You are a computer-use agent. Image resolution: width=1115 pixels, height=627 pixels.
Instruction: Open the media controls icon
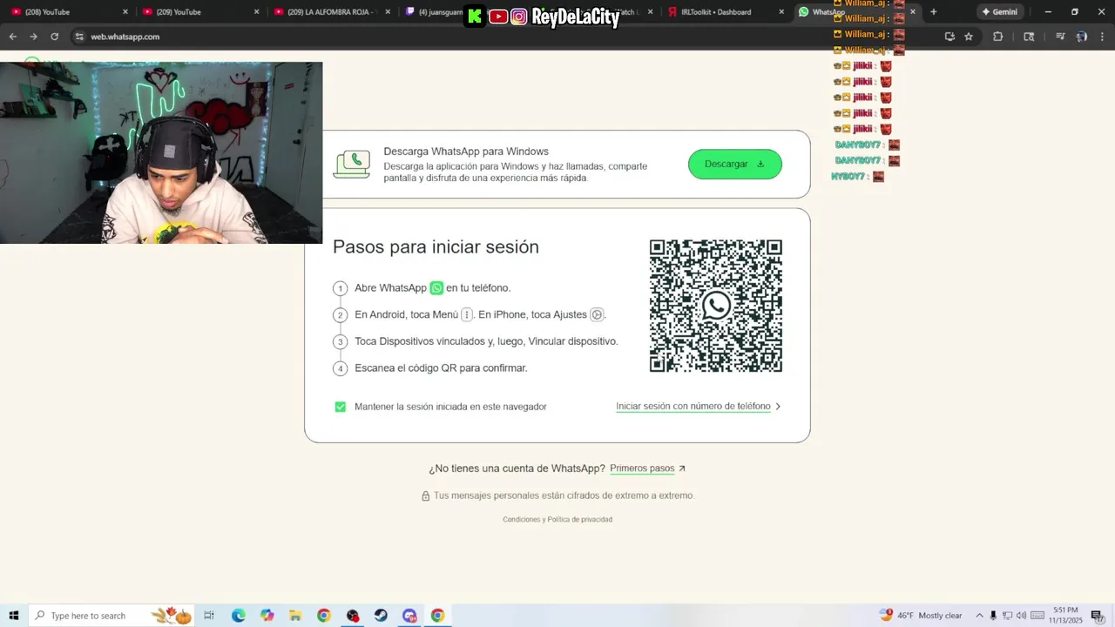click(x=1060, y=37)
